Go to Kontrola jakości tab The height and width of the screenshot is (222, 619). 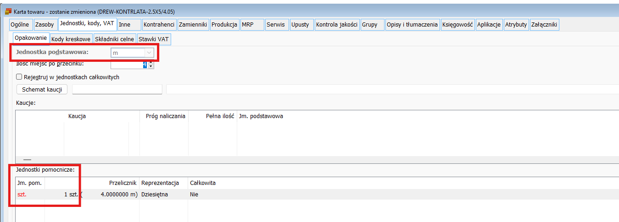337,25
